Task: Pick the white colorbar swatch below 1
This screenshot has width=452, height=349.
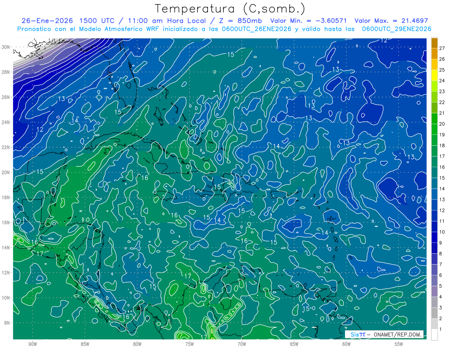Action: 434,335
